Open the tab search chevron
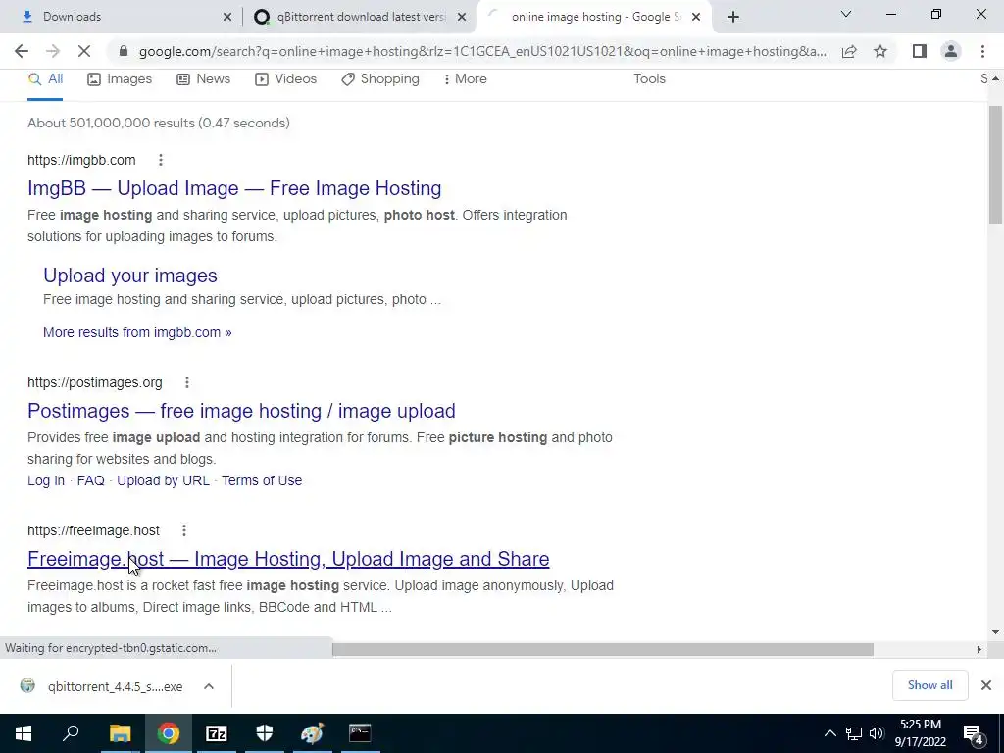1004x753 pixels. pos(846,14)
